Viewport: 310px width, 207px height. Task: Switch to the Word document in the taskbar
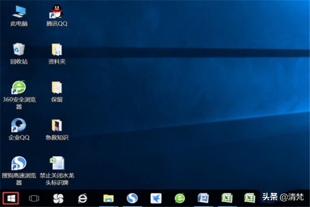click(203, 198)
